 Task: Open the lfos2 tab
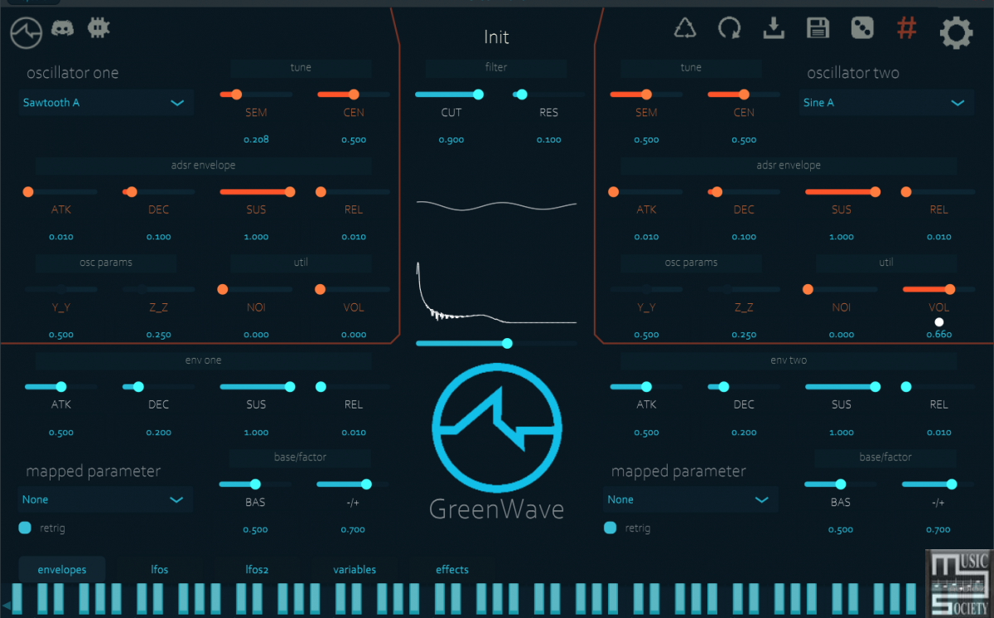click(x=257, y=570)
